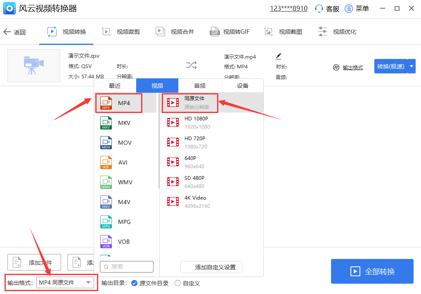421x294 pixels.
Task: Click the 视频裁剪 crop icon
Action: click(106, 32)
